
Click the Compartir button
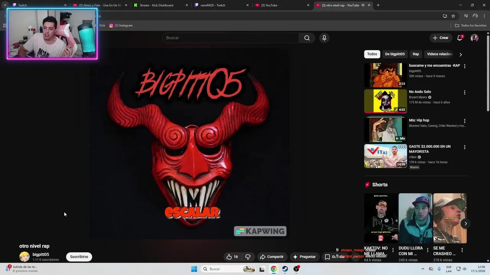pyautogui.click(x=271, y=257)
